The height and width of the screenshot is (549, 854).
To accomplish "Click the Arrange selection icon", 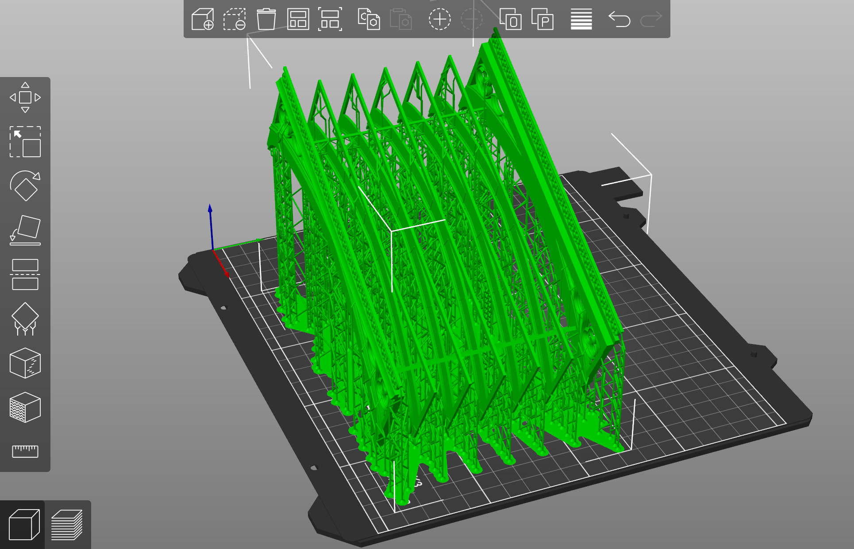I will [330, 19].
